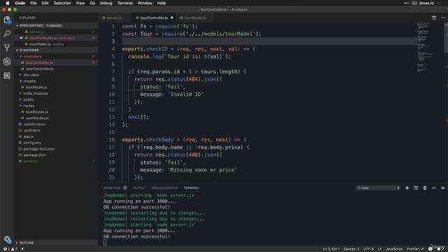Maximize panel with the chevron up icon
The width and height of the screenshot is (448, 252).
coord(434,188)
